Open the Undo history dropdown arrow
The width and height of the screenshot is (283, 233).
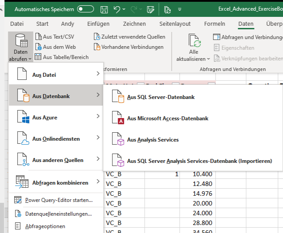(124, 9)
